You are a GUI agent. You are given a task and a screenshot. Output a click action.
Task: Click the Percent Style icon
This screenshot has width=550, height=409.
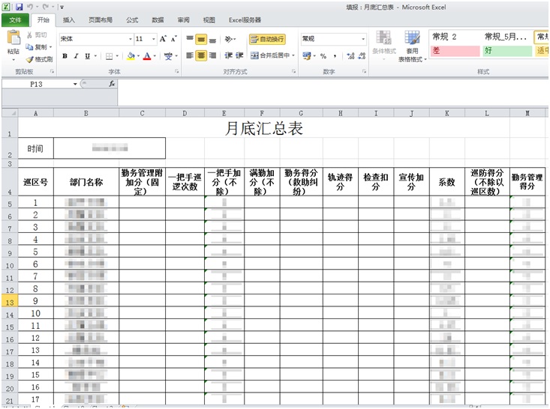click(323, 56)
